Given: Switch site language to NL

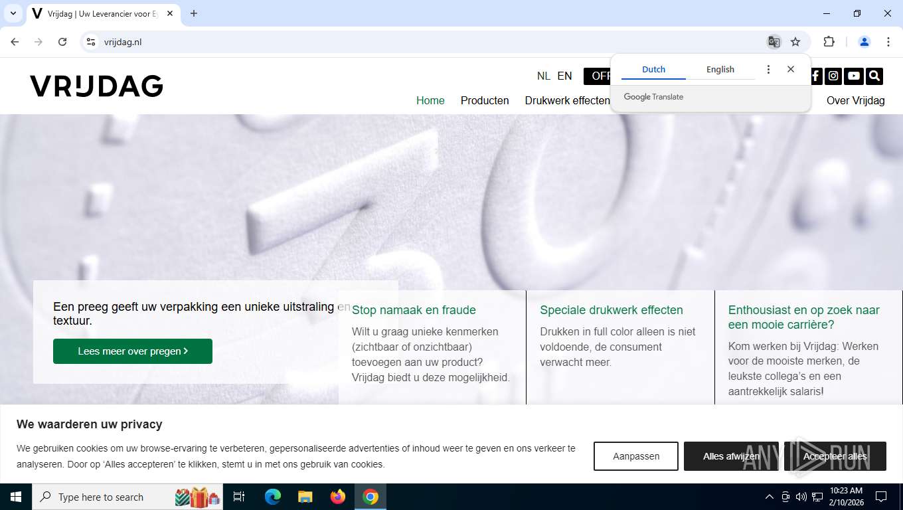Looking at the screenshot, I should pos(544,76).
